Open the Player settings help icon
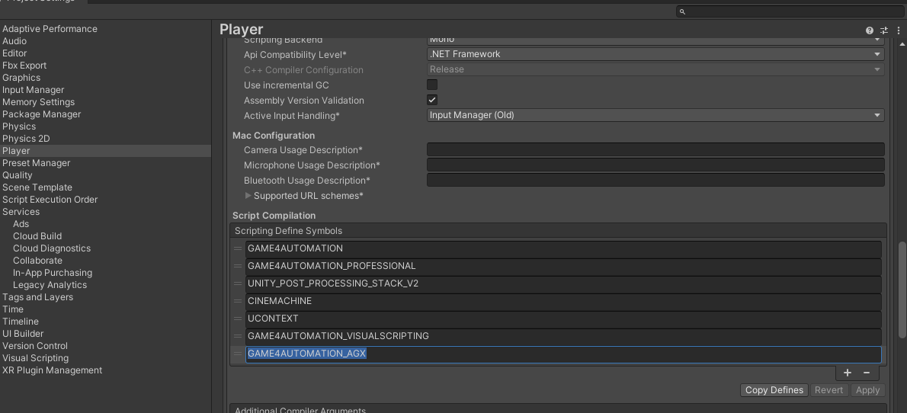The image size is (907, 413). (870, 30)
